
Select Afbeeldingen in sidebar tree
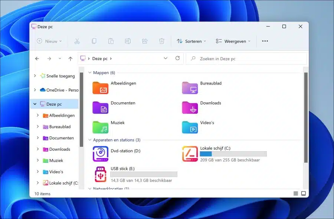[x=59, y=116]
